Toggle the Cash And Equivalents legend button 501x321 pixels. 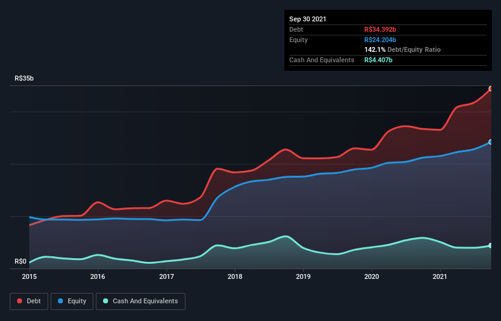click(140, 301)
